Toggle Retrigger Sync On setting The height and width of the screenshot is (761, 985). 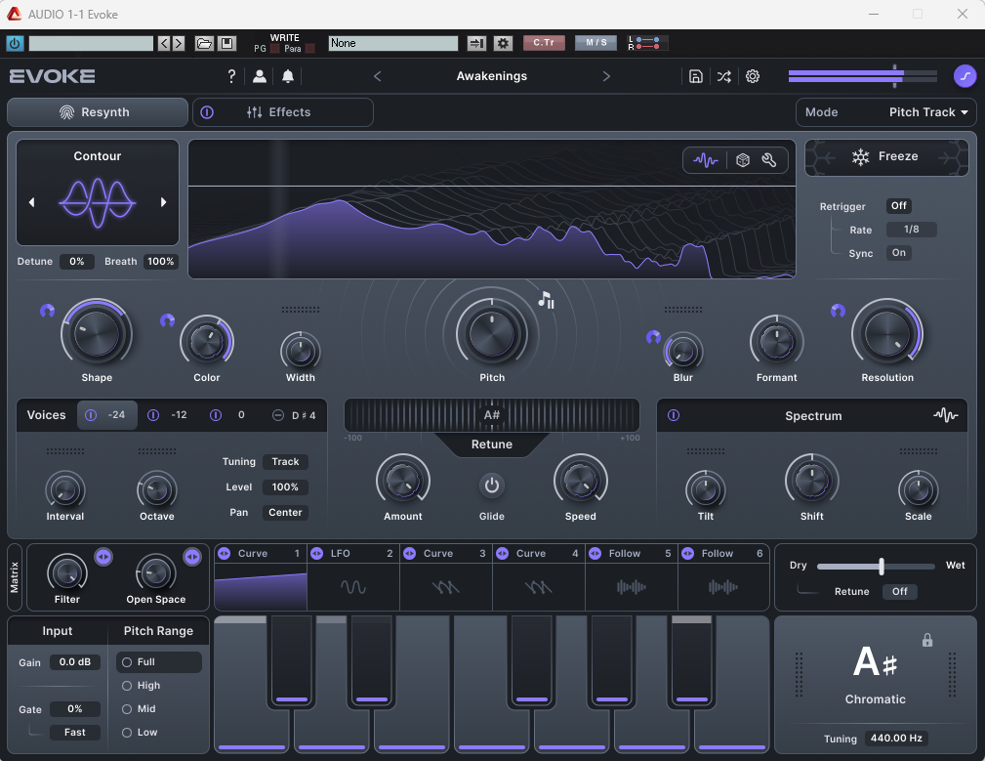[898, 253]
